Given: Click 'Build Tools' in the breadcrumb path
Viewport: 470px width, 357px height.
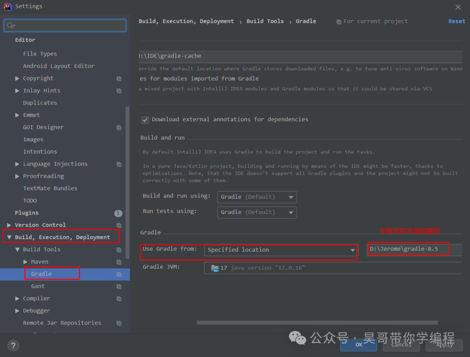Looking at the screenshot, I should pyautogui.click(x=265, y=21).
